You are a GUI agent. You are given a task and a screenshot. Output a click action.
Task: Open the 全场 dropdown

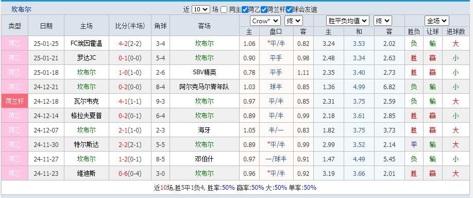coord(436,21)
